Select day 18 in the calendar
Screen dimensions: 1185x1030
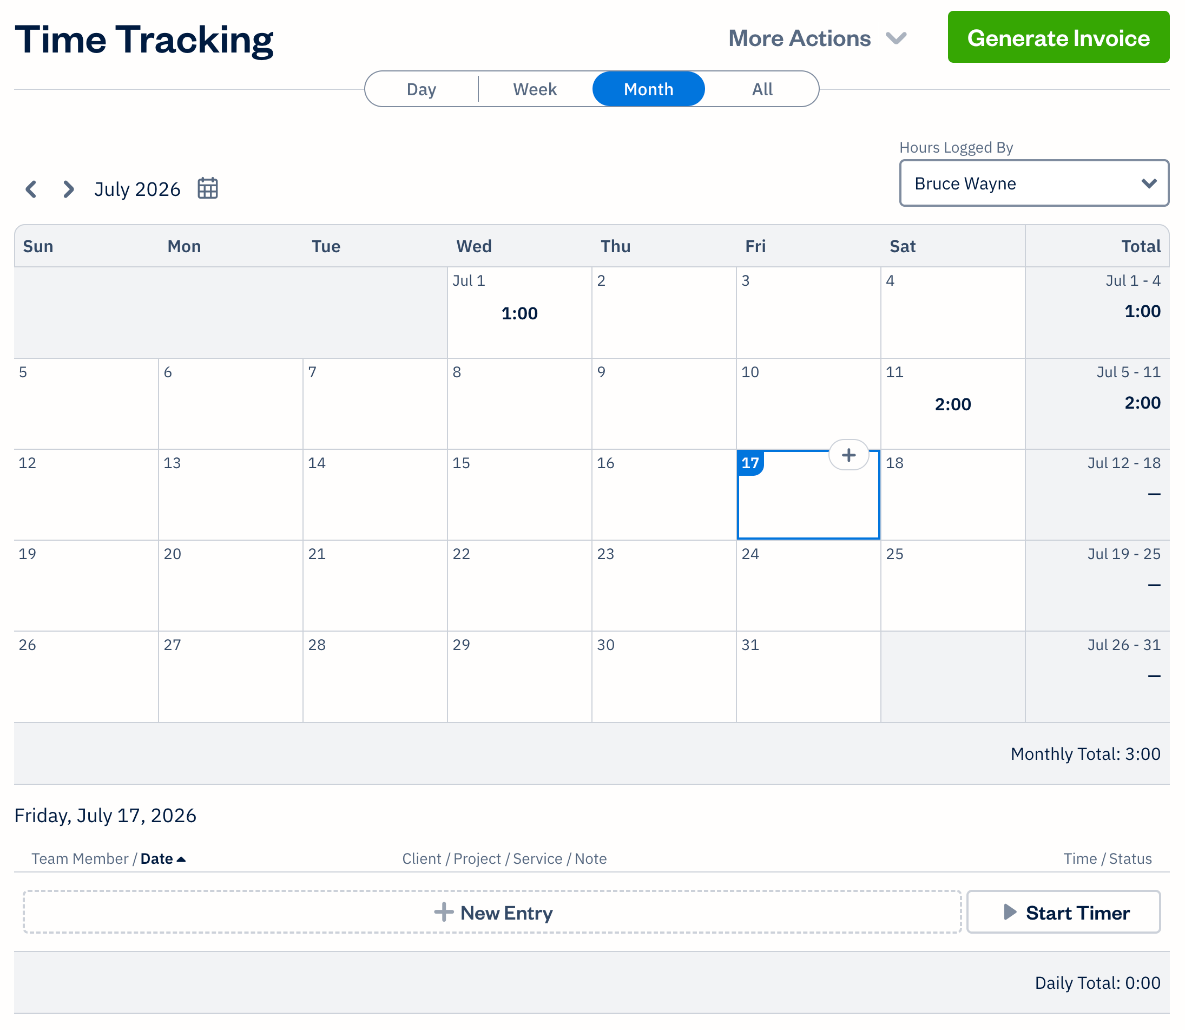[x=953, y=495]
